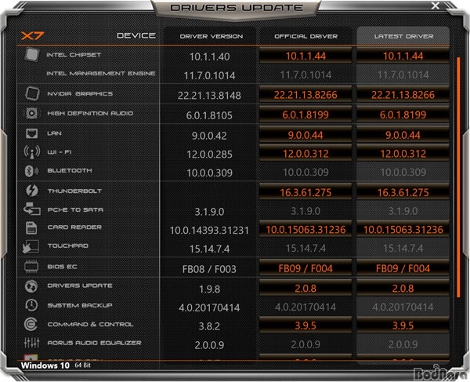This screenshot has width=470, height=382.
Task: Click the Card Reader SD icon
Action: 31,227
